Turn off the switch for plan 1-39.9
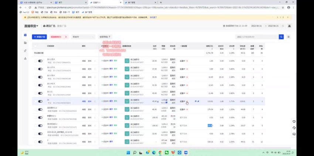This screenshot has width=314, height=156. click(40, 77)
